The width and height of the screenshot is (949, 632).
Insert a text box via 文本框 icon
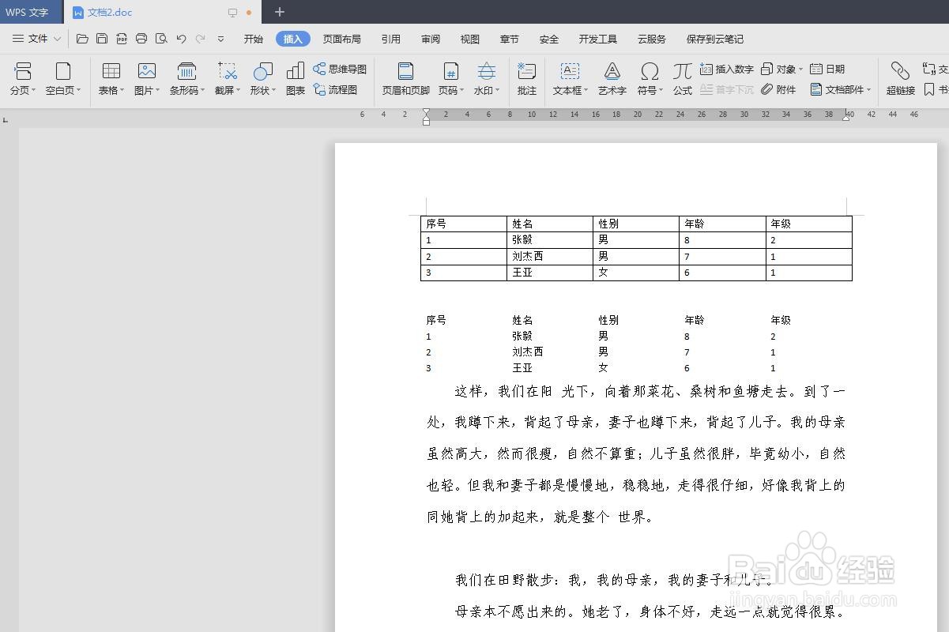(570, 77)
